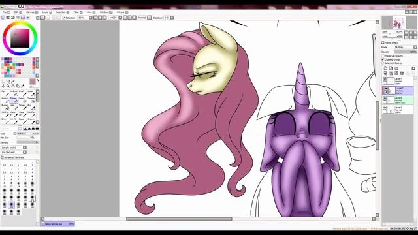Hide the green Layer6 eye toggle

pos(385,99)
